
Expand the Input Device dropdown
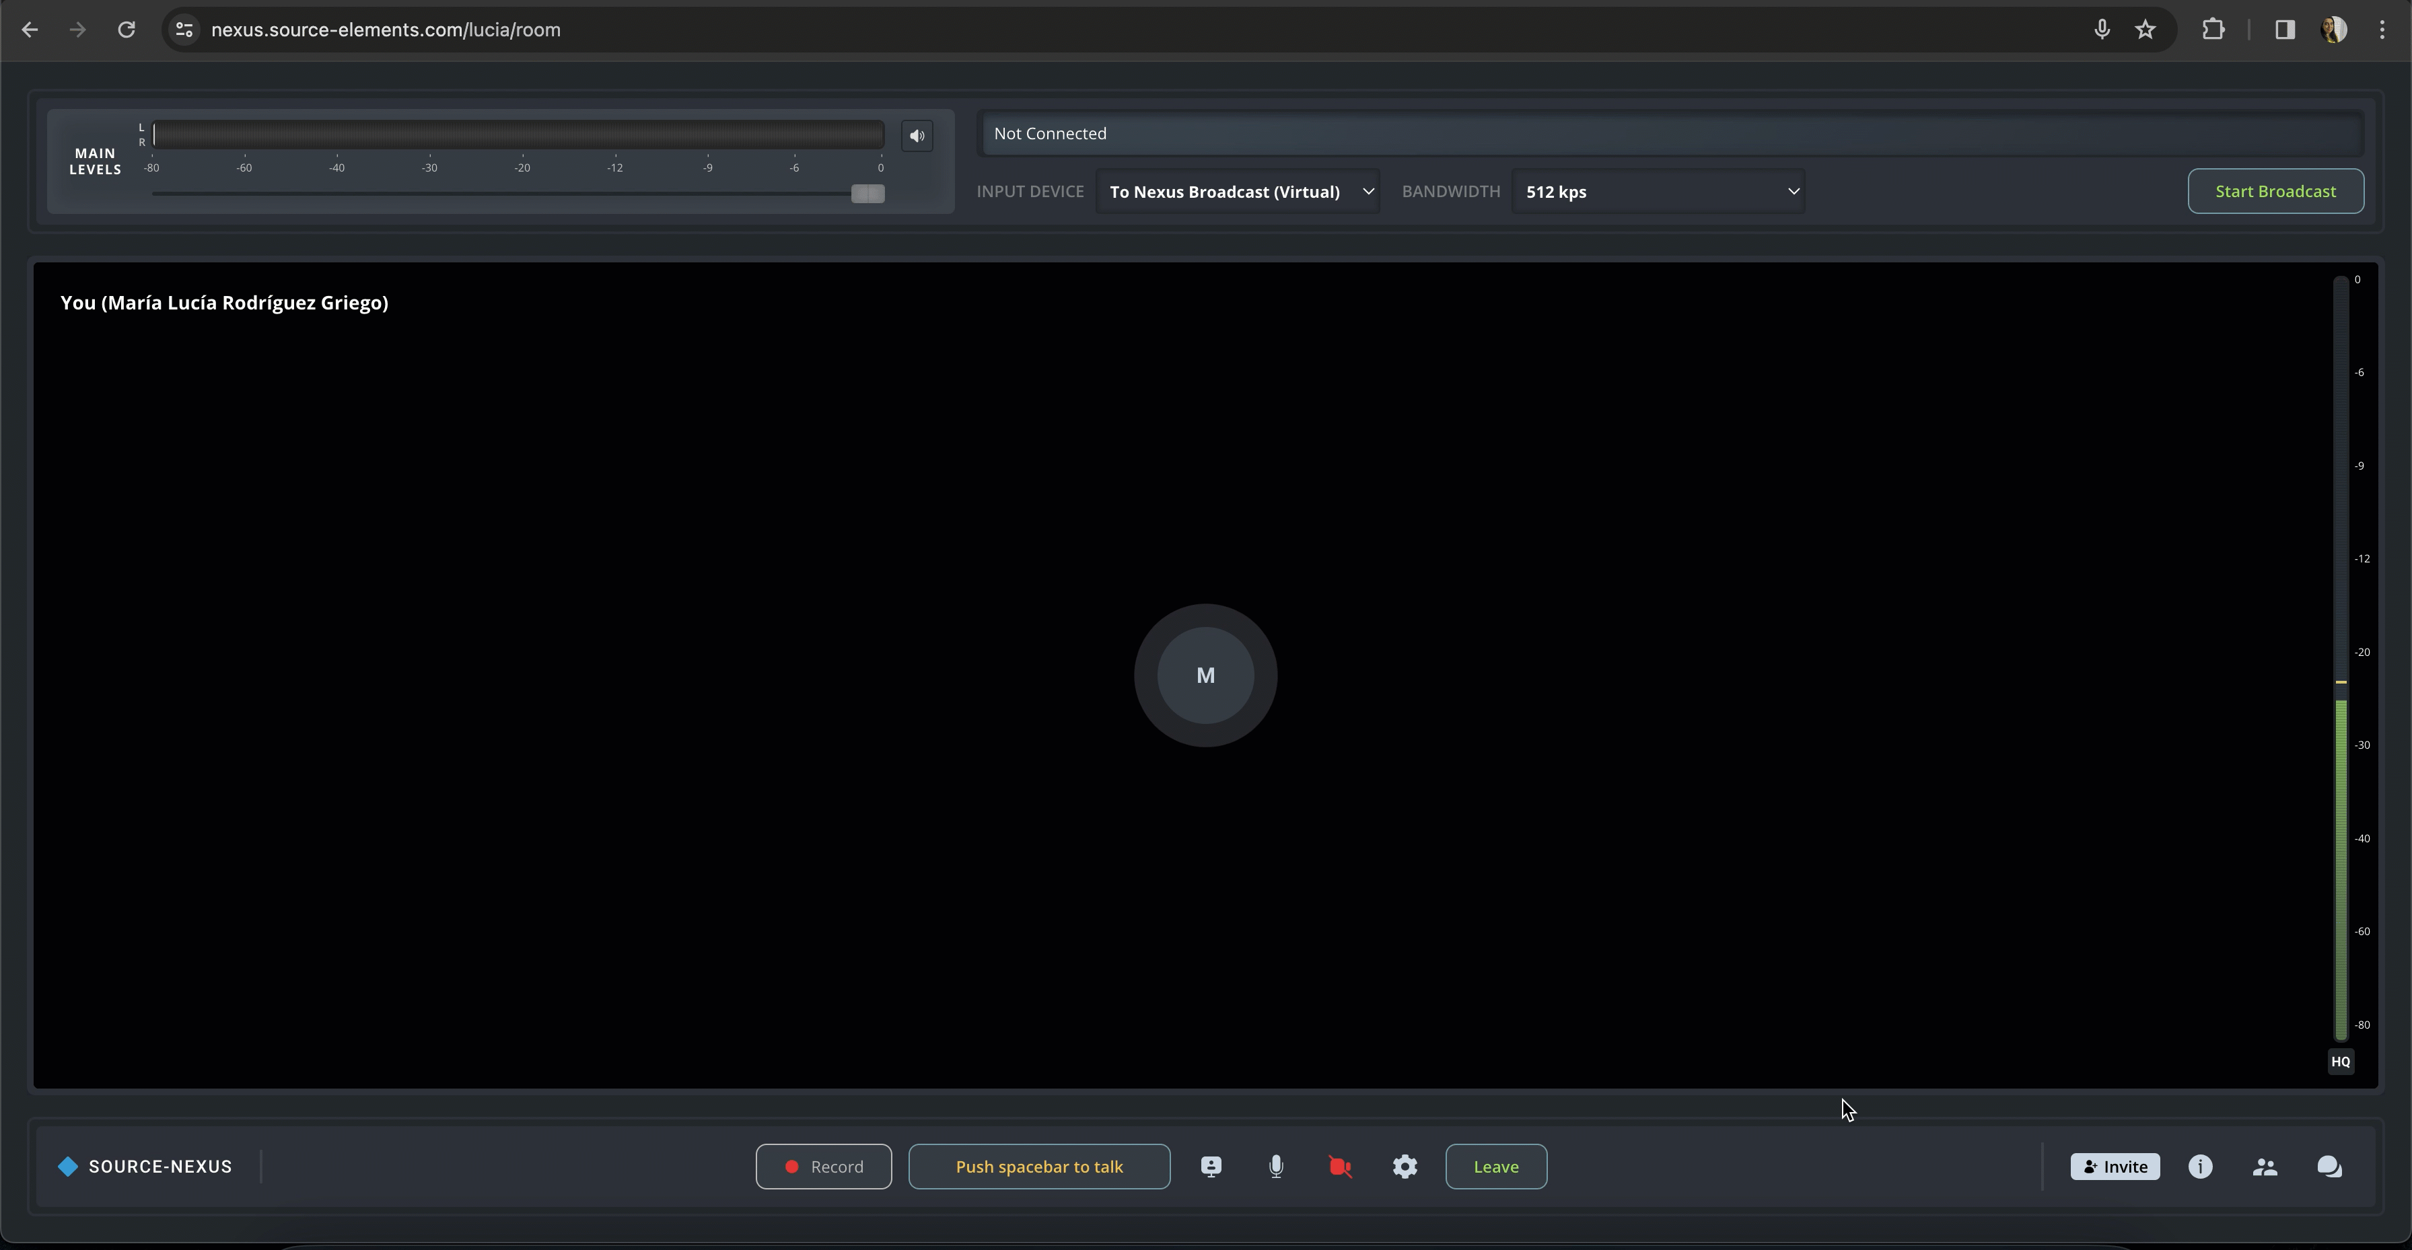(1238, 192)
